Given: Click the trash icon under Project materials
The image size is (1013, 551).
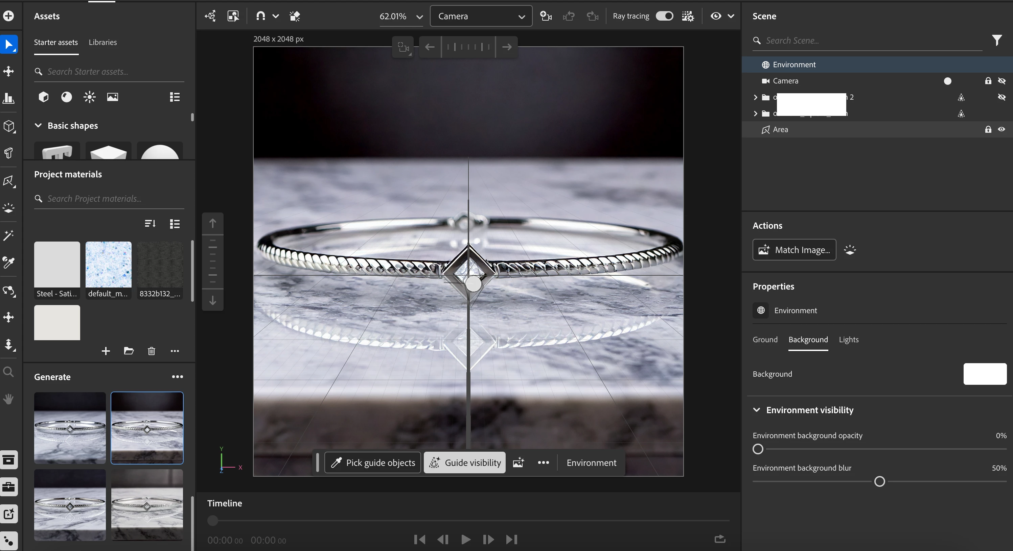Looking at the screenshot, I should tap(152, 351).
